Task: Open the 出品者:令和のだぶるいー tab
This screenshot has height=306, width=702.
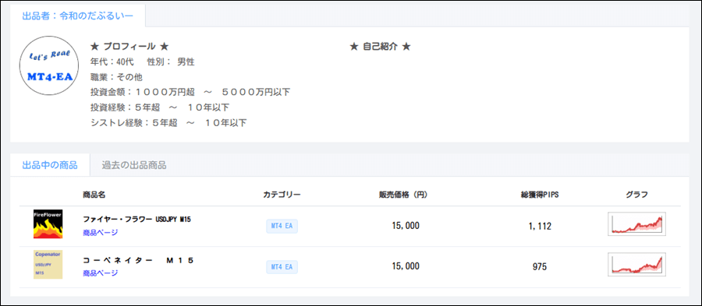Action: pyautogui.click(x=77, y=16)
